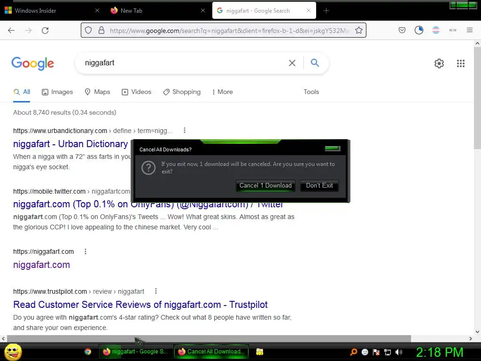Click the vertical scrollbar up arrow
This screenshot has height=361, width=481.
tap(477, 43)
